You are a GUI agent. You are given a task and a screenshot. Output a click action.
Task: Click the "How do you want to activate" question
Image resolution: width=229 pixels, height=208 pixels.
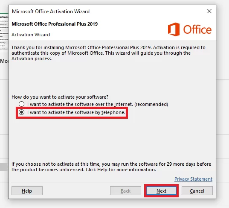pyautogui.click(x=60, y=97)
